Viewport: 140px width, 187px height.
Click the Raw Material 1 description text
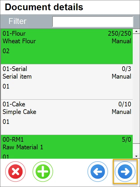pyautogui.click(x=23, y=147)
